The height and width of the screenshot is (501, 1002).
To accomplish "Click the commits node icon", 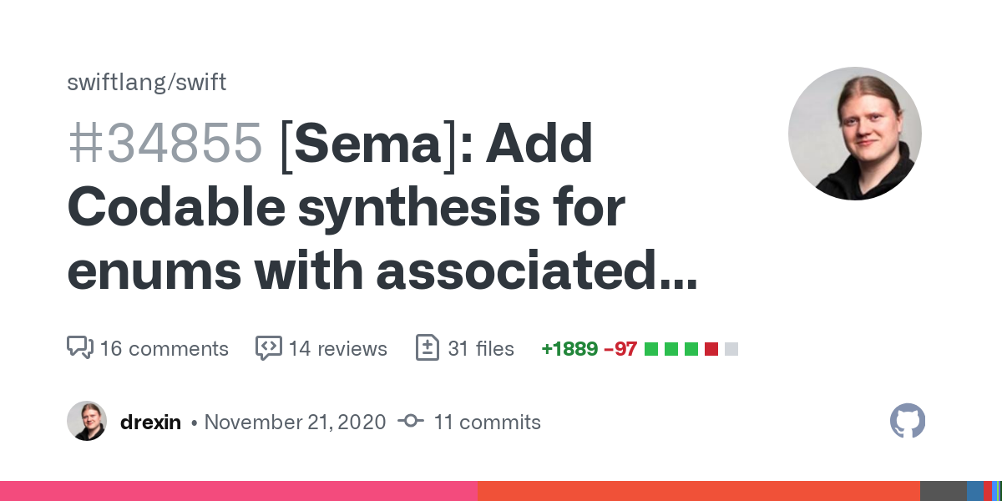I will pos(411,422).
